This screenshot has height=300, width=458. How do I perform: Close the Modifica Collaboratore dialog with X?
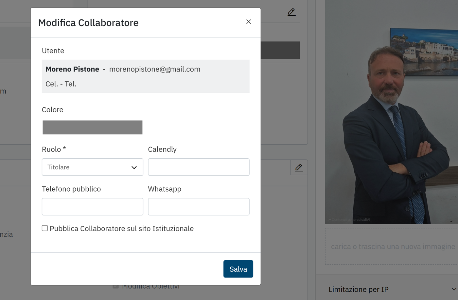click(x=249, y=22)
